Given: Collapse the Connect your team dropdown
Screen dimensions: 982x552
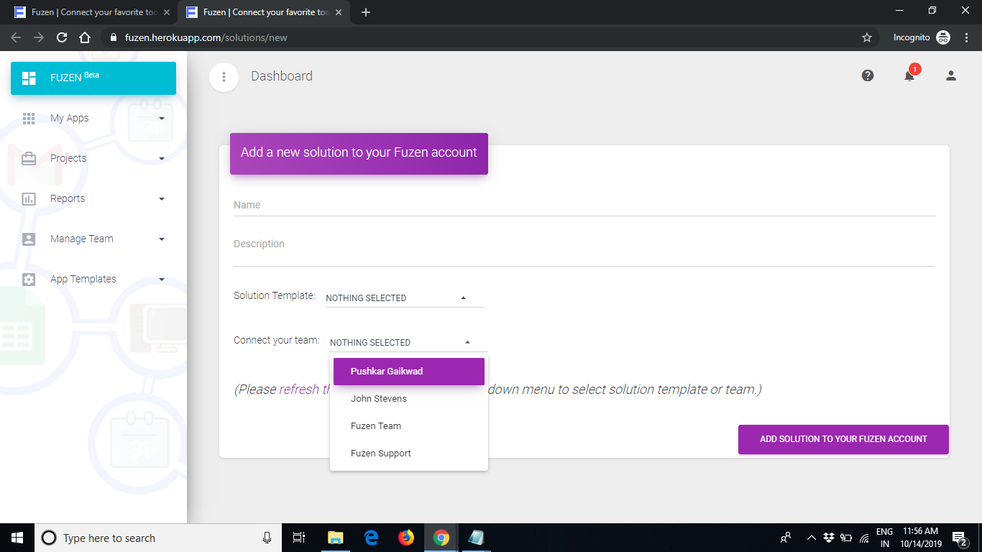Looking at the screenshot, I should [x=409, y=342].
